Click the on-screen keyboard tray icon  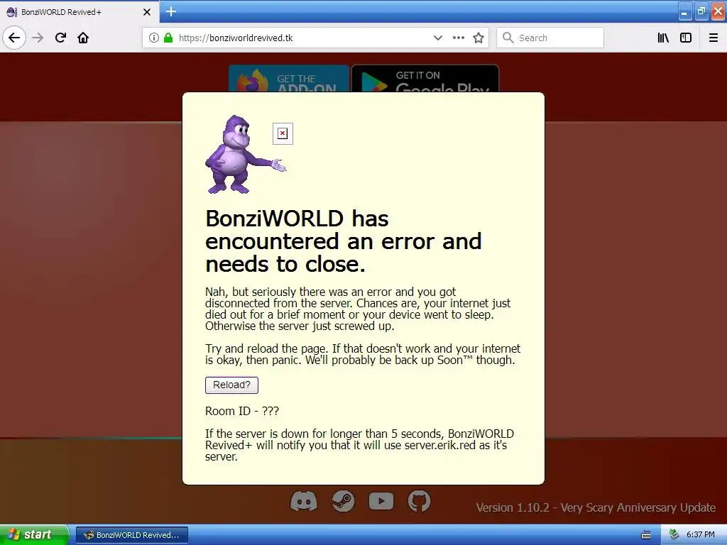click(x=646, y=535)
